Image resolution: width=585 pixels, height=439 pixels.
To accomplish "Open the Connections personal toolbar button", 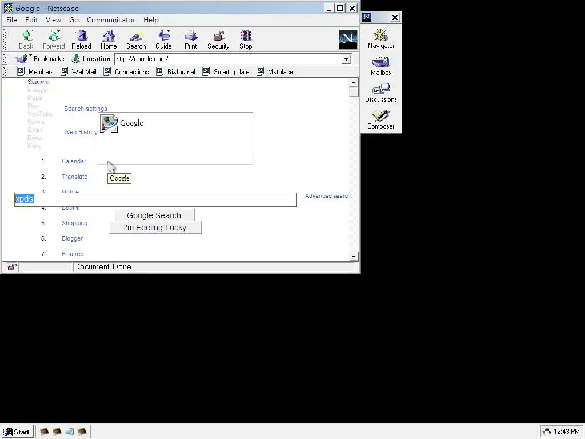I will (126, 71).
